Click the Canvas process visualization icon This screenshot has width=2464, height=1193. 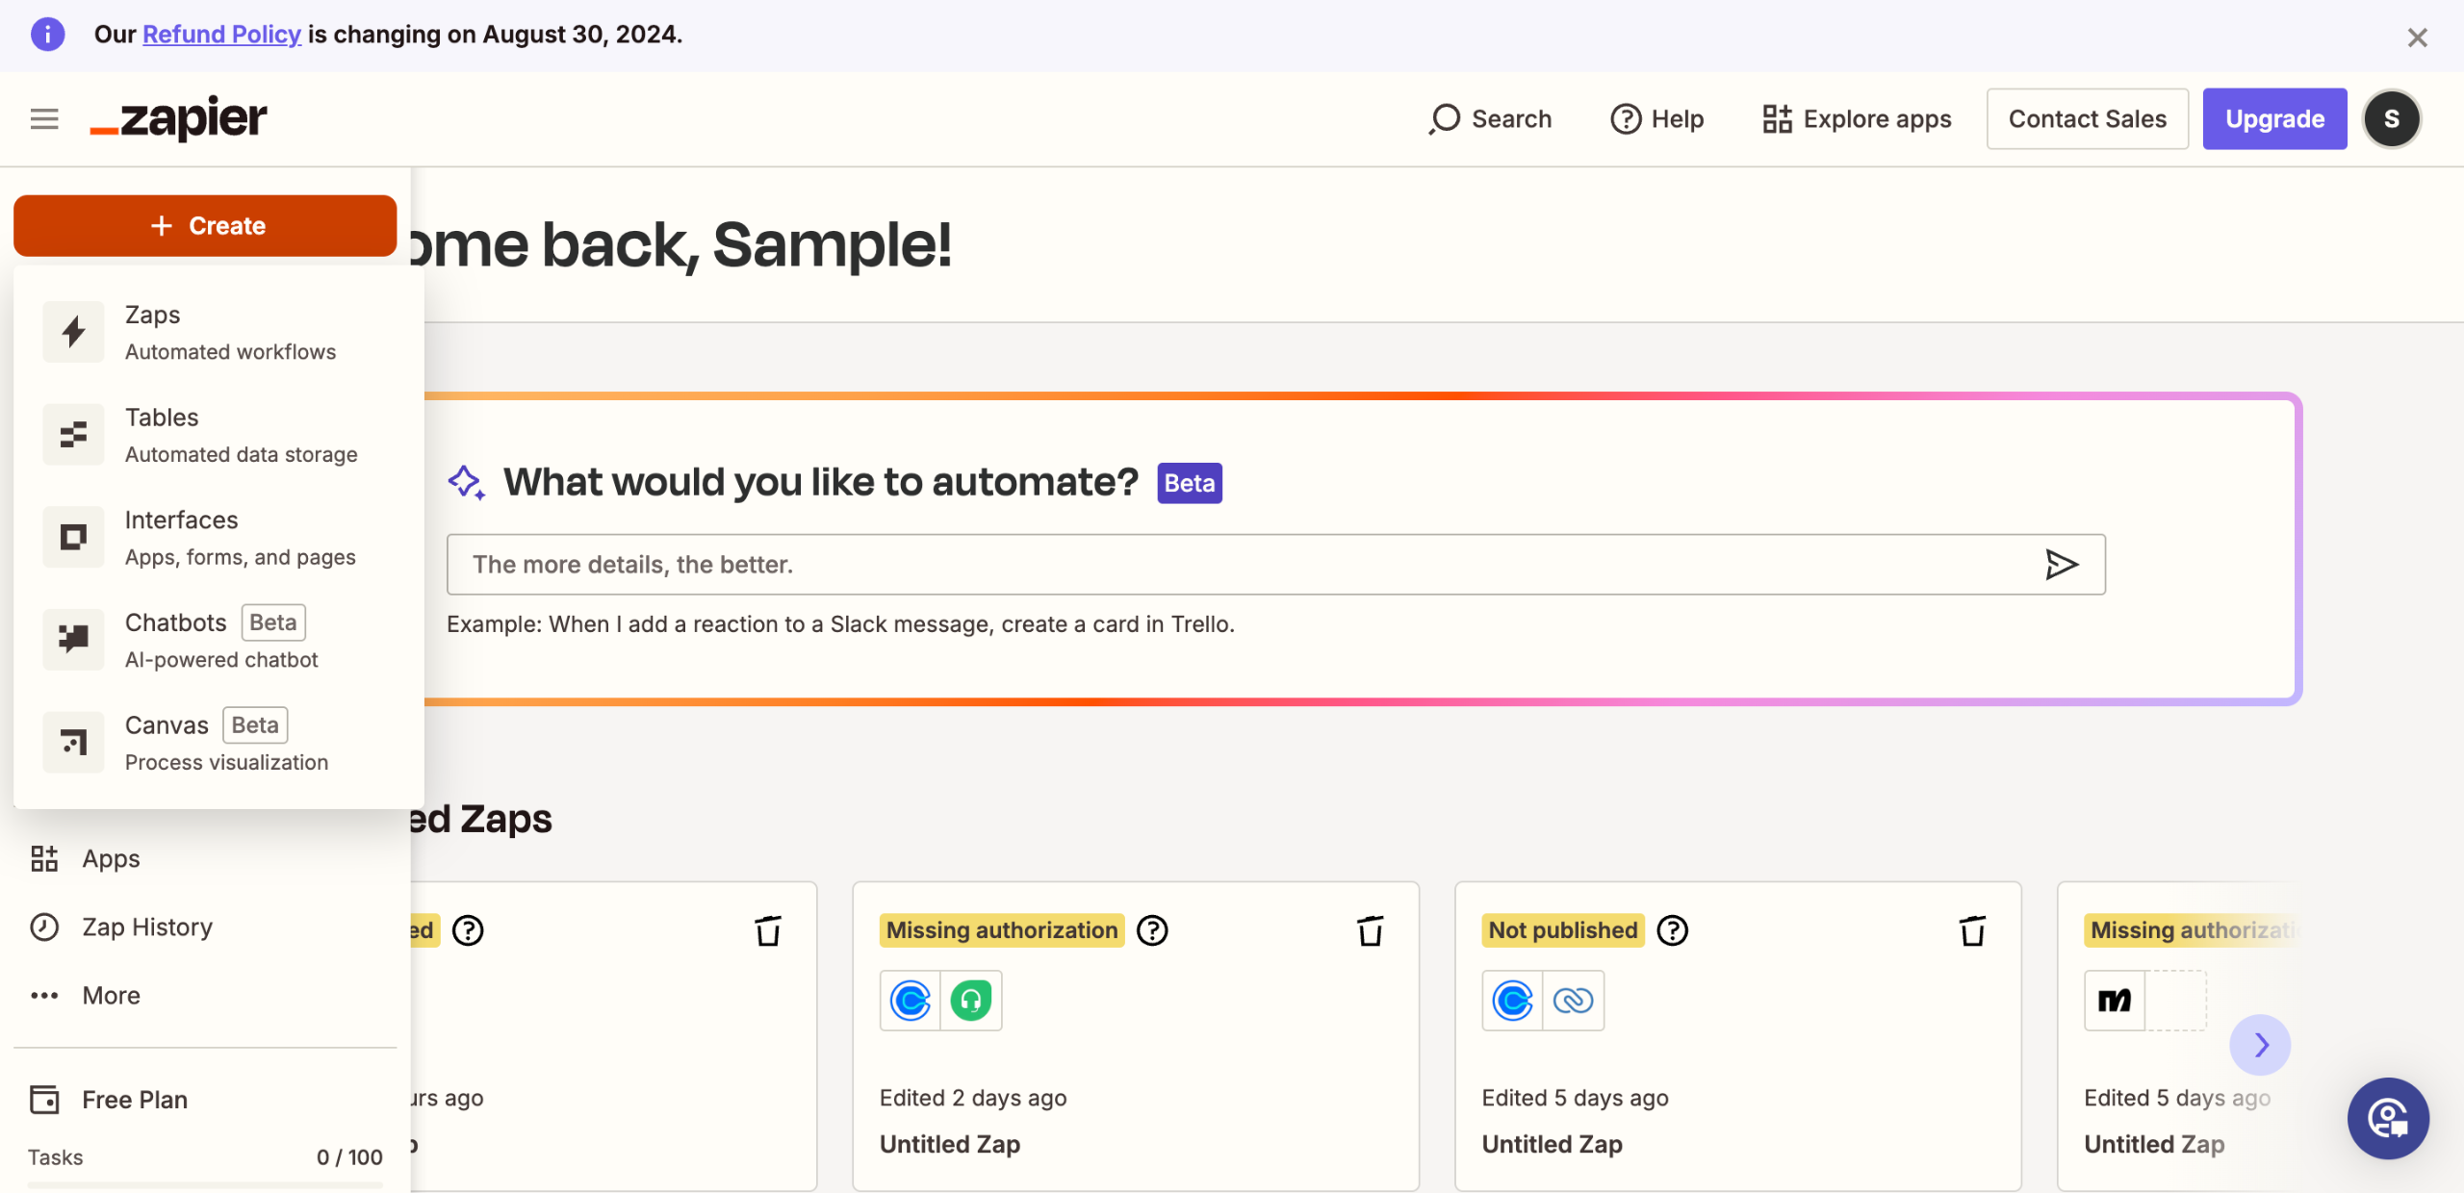coord(73,742)
